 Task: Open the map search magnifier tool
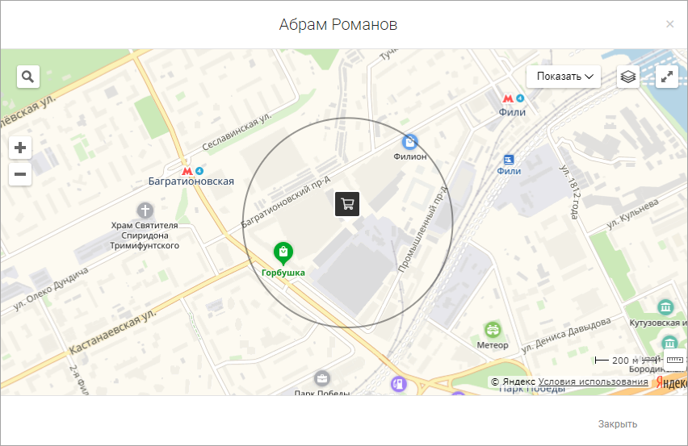click(x=28, y=77)
